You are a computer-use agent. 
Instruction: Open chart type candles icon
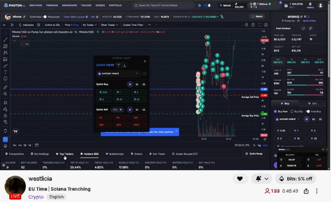(x=12, y=25)
